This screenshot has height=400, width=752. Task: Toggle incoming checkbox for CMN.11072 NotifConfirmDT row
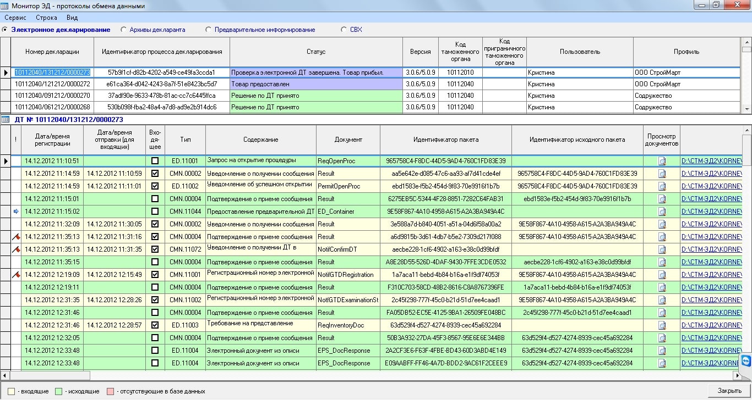click(x=155, y=249)
